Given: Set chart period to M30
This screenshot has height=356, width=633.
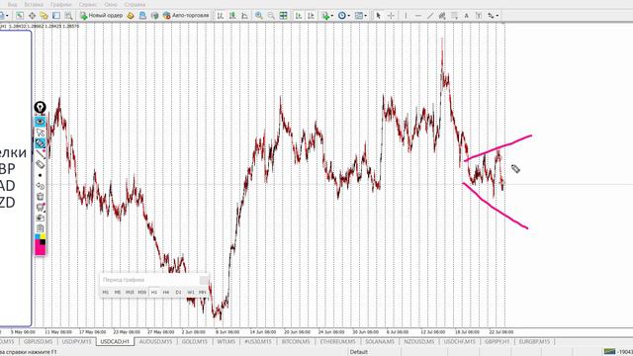Looking at the screenshot, I should pos(141,292).
